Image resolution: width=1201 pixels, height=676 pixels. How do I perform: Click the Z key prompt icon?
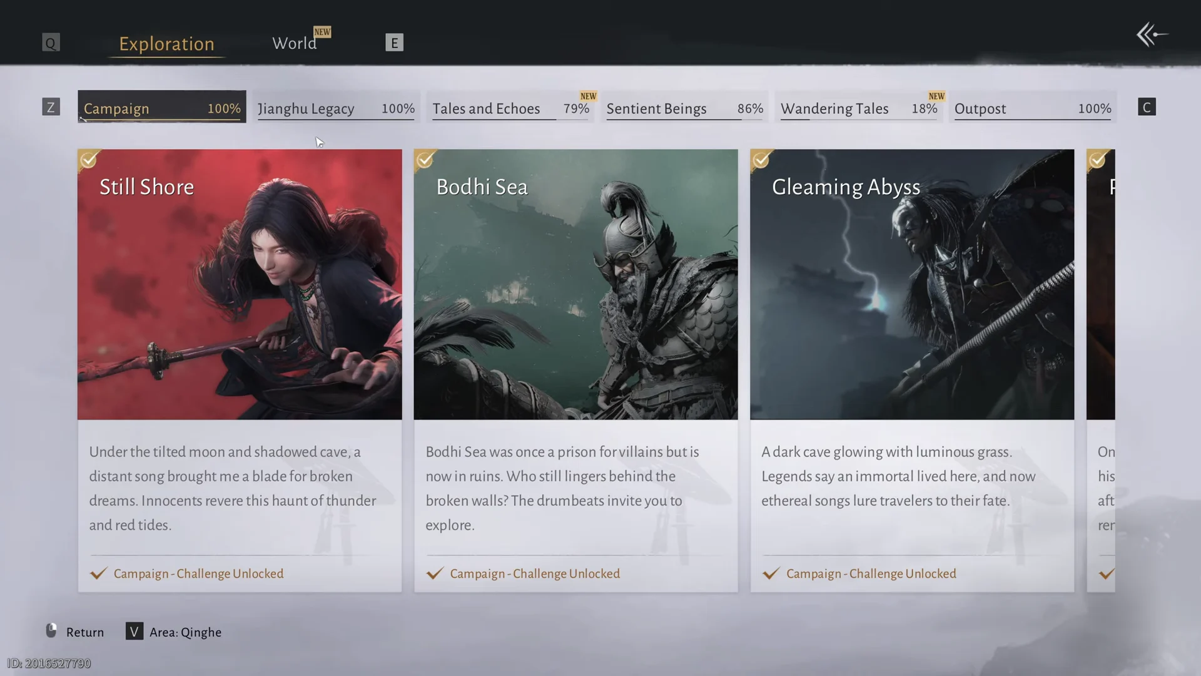tap(51, 107)
